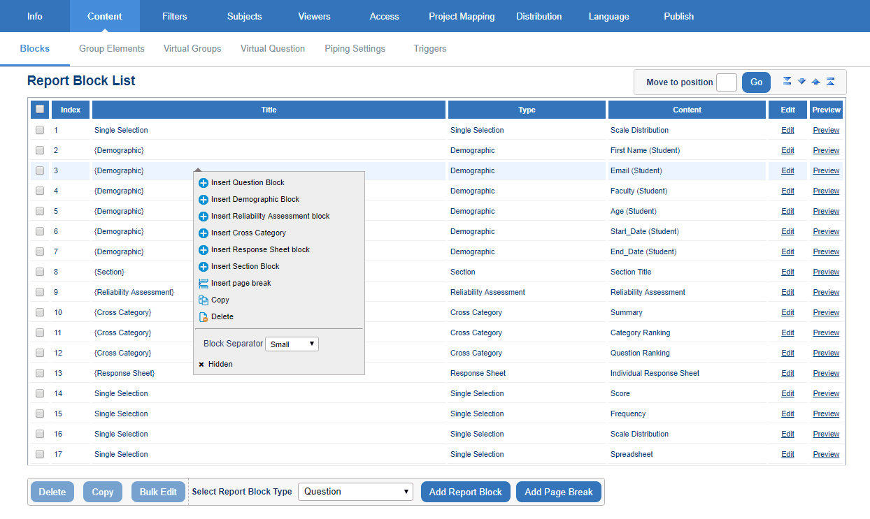Click the Copy icon in context menu
Viewport: 870px width, 519px height.
point(204,300)
